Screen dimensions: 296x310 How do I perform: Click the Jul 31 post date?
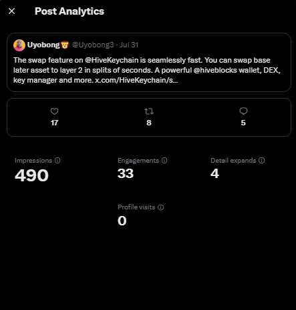coord(129,45)
